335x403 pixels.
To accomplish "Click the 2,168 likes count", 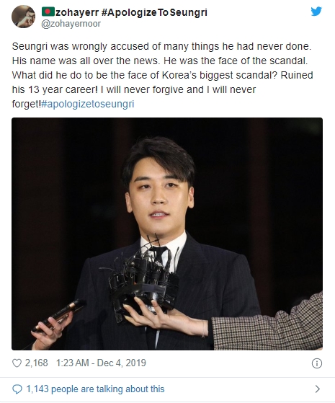I will click(36, 363).
